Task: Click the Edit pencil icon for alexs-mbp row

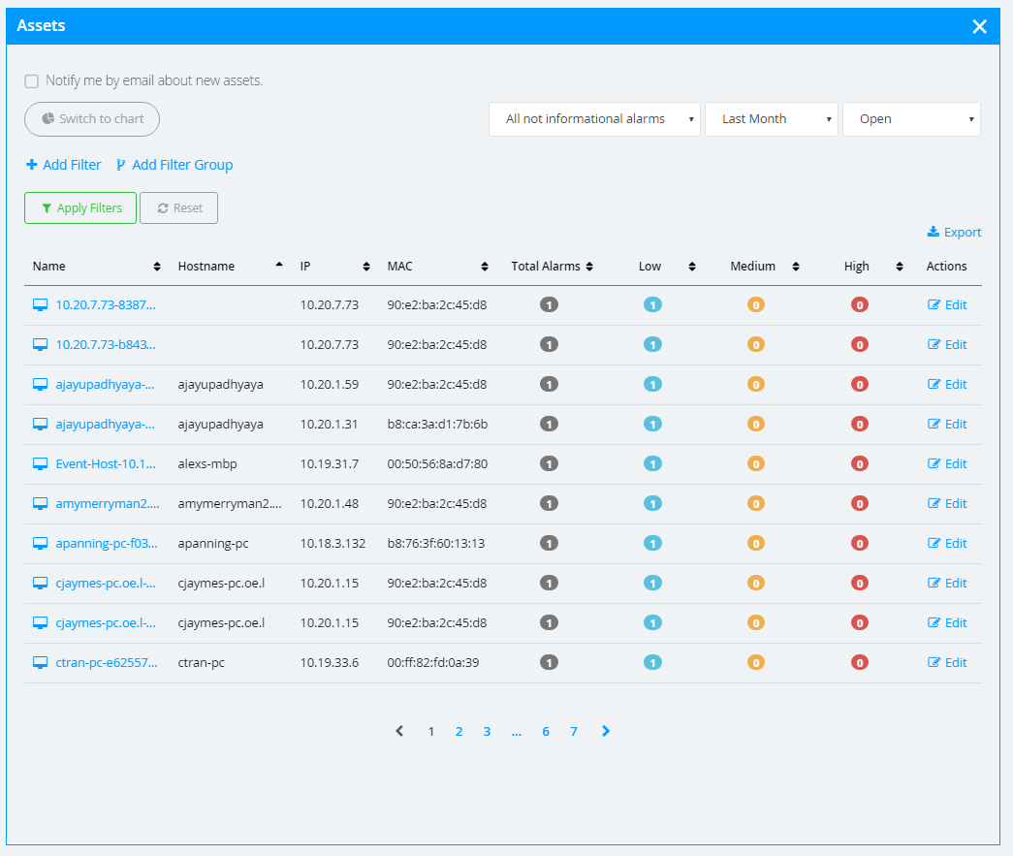Action: 934,463
